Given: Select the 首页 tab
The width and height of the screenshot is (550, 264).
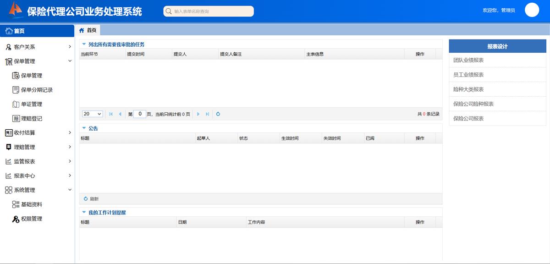Looking at the screenshot, I should (88, 30).
